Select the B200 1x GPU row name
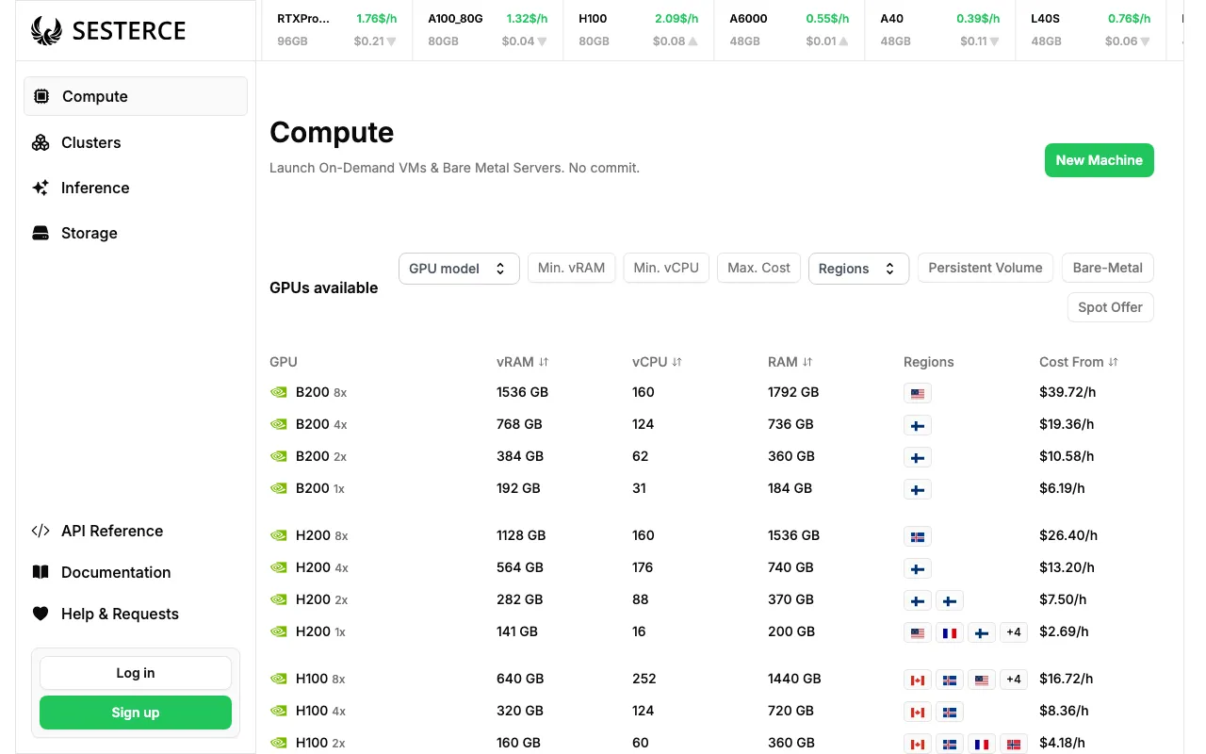1206x754 pixels. click(x=320, y=488)
